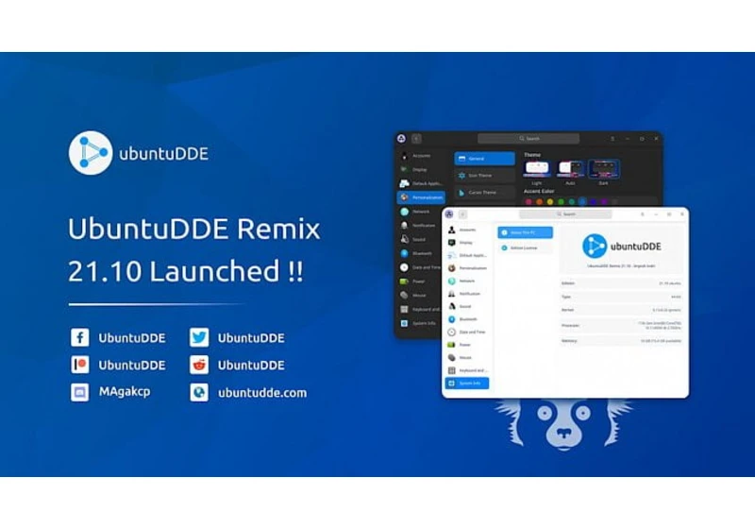Open Keyboard settings in the dark window
755x529 pixels.
[x=420, y=309]
